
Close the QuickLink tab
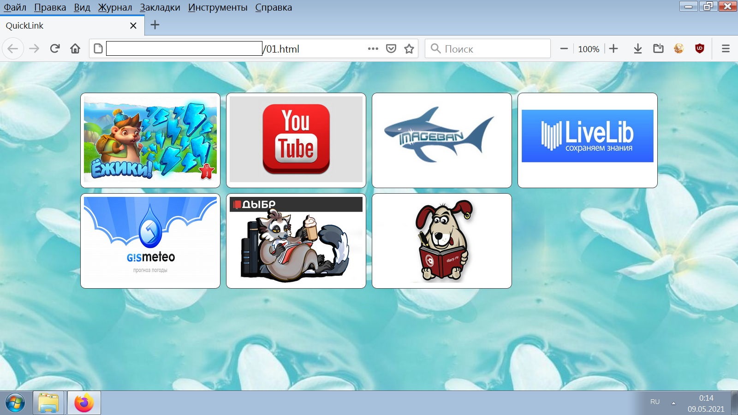click(x=133, y=25)
